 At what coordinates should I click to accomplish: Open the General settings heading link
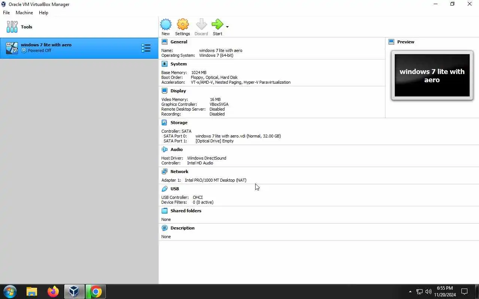click(179, 42)
